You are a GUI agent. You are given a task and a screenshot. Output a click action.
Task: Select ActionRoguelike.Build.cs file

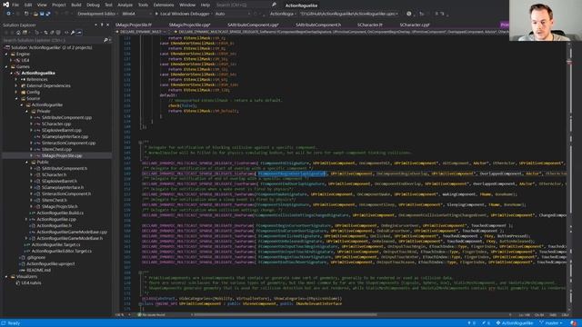click(60, 213)
